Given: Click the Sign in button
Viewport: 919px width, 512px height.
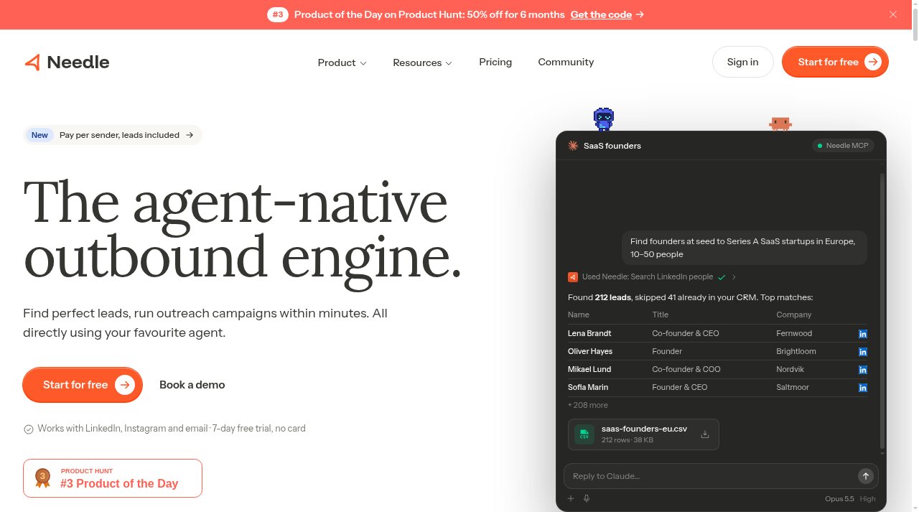Looking at the screenshot, I should [742, 62].
